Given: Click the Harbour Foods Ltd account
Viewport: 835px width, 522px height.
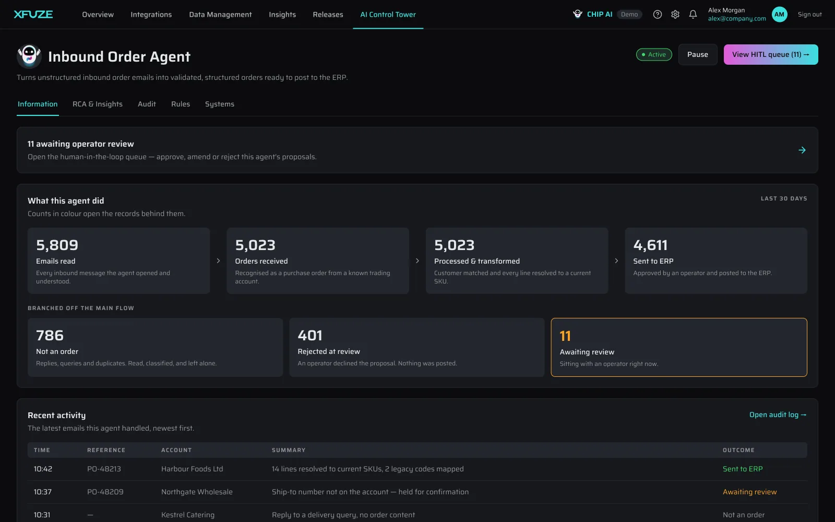Looking at the screenshot, I should [x=192, y=469].
